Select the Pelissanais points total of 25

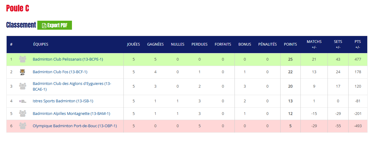click(x=290, y=59)
